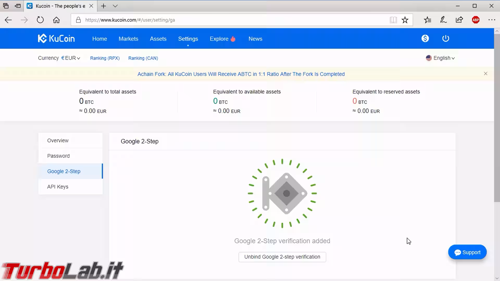Open the Markets menu

point(128,39)
